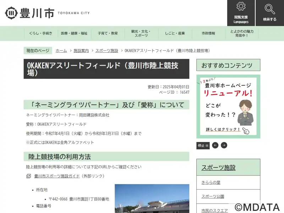Image resolution: width=284 pixels, height=213 pixels.
Task: Select the 愛称:OKAKENアスリートフィールド line
Action: click(x=56, y=124)
